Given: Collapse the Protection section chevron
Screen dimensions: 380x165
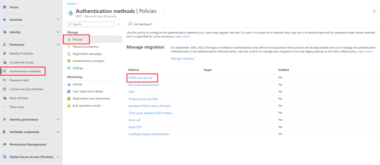Looking at the screenshot, I should [58, 45].
